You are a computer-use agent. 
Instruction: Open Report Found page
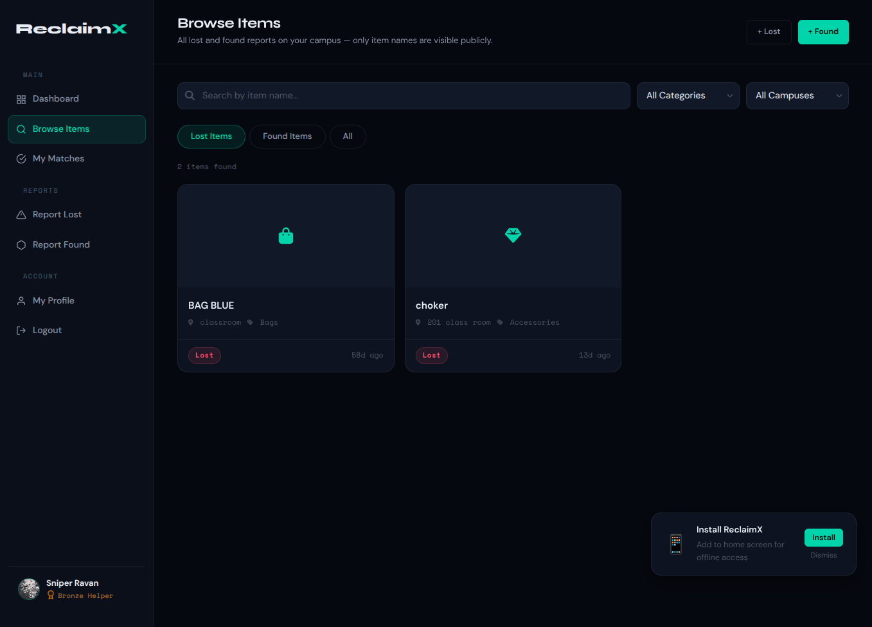(x=76, y=245)
